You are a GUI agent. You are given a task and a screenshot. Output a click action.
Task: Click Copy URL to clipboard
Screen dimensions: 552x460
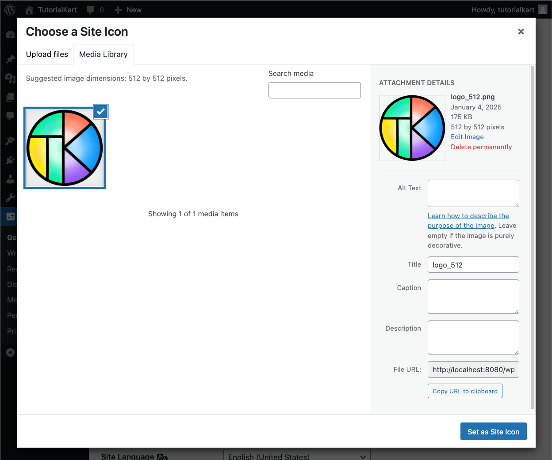coord(464,391)
